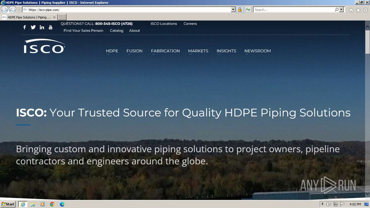Image resolution: width=370 pixels, height=208 pixels.
Task: Open ISCO YouTube channel icon
Action: tap(51, 27)
